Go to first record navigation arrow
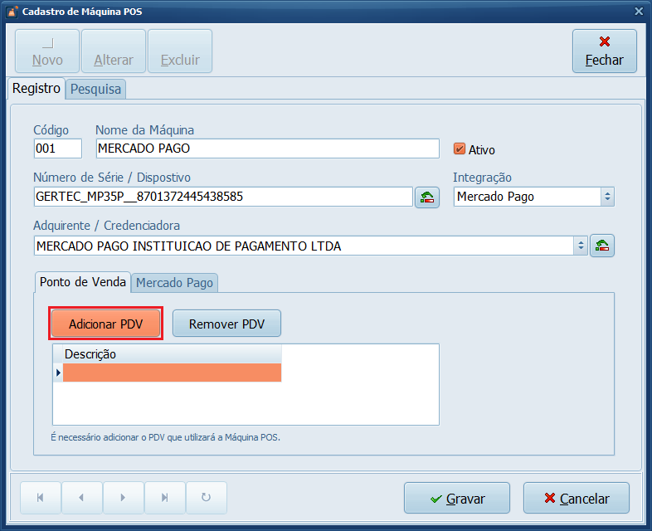This screenshot has height=531, width=652. pyautogui.click(x=40, y=498)
